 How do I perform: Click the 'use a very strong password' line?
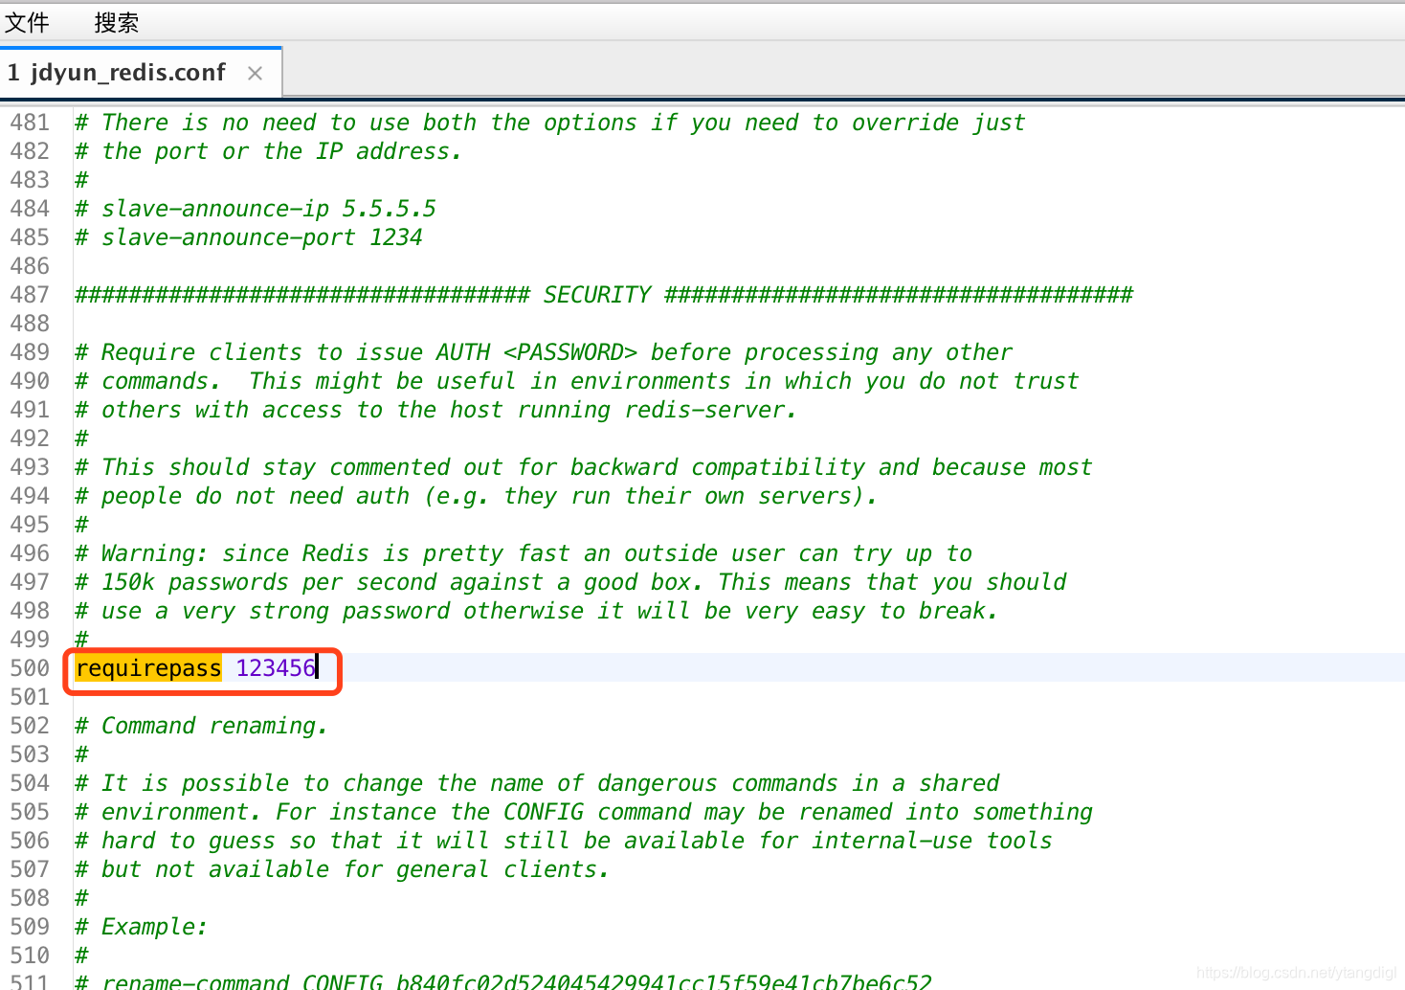[x=537, y=611]
